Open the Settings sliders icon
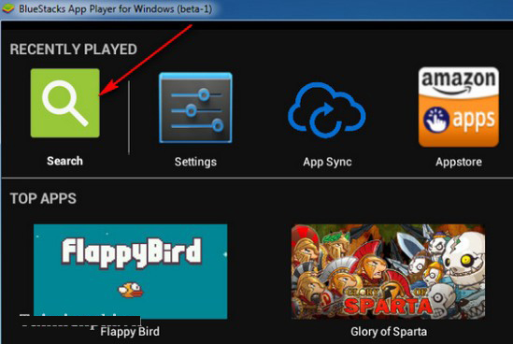513x344 pixels. [195, 107]
